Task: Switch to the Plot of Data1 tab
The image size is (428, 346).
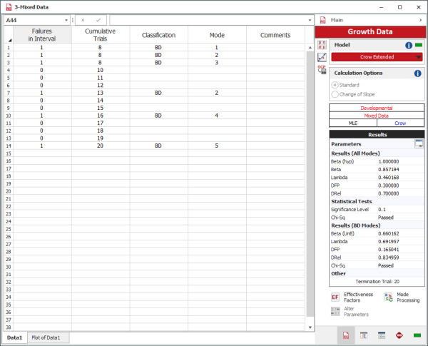Action: point(46,337)
